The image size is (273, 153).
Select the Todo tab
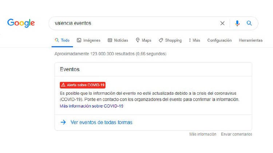62,40
